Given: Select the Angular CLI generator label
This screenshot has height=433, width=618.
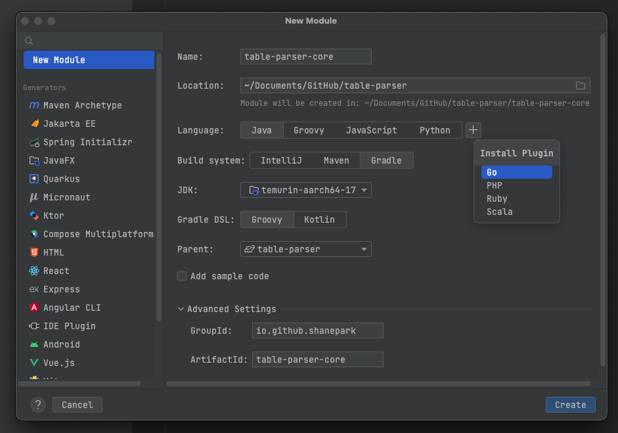Looking at the screenshot, I should pyautogui.click(x=72, y=308).
